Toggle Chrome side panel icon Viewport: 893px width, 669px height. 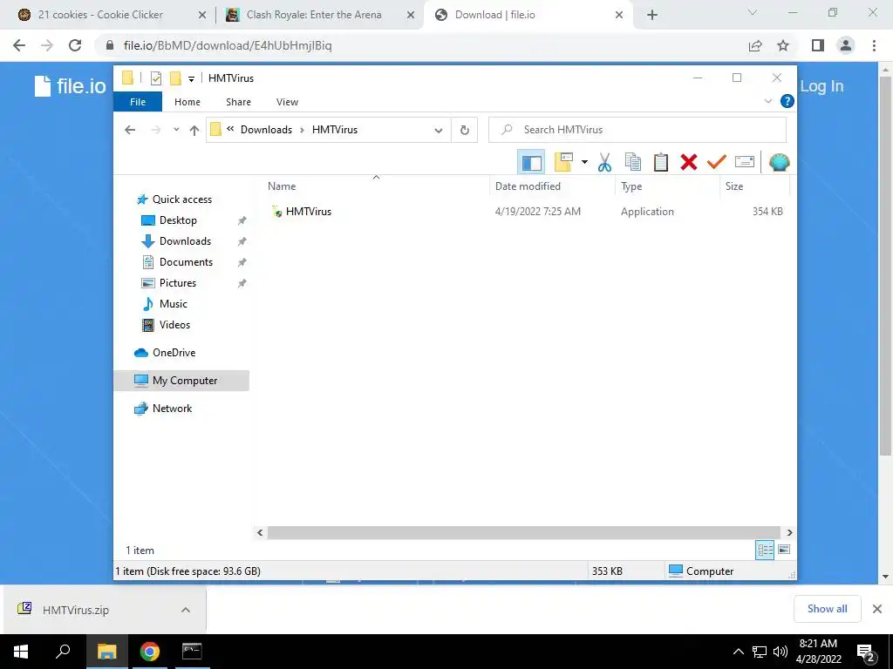tap(818, 45)
